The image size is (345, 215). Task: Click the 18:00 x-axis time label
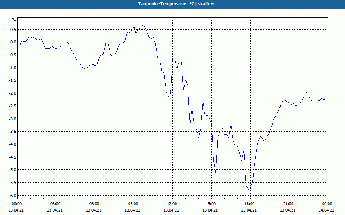pyautogui.click(x=250, y=204)
